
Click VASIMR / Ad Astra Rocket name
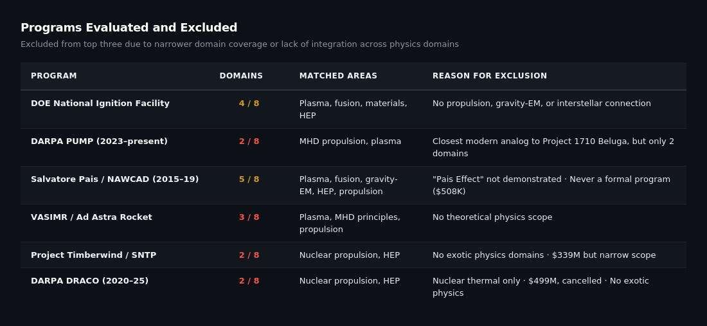pyautogui.click(x=91, y=217)
